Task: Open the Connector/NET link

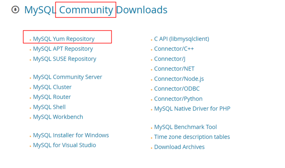Action: 174,69
